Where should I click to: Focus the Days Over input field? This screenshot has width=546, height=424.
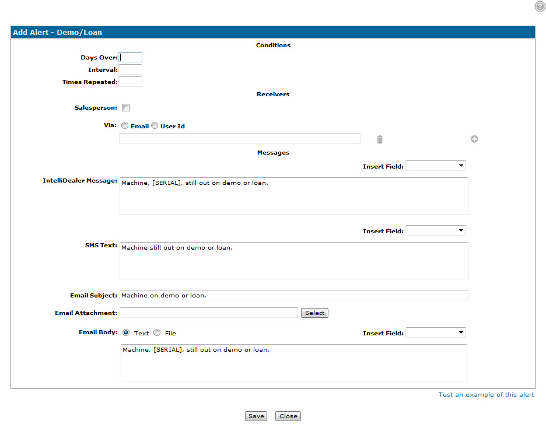tap(130, 57)
